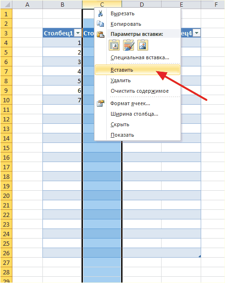Click the clipboard icon beside Параметры вставки
This screenshot has width=225, height=283.
[x=101, y=34]
